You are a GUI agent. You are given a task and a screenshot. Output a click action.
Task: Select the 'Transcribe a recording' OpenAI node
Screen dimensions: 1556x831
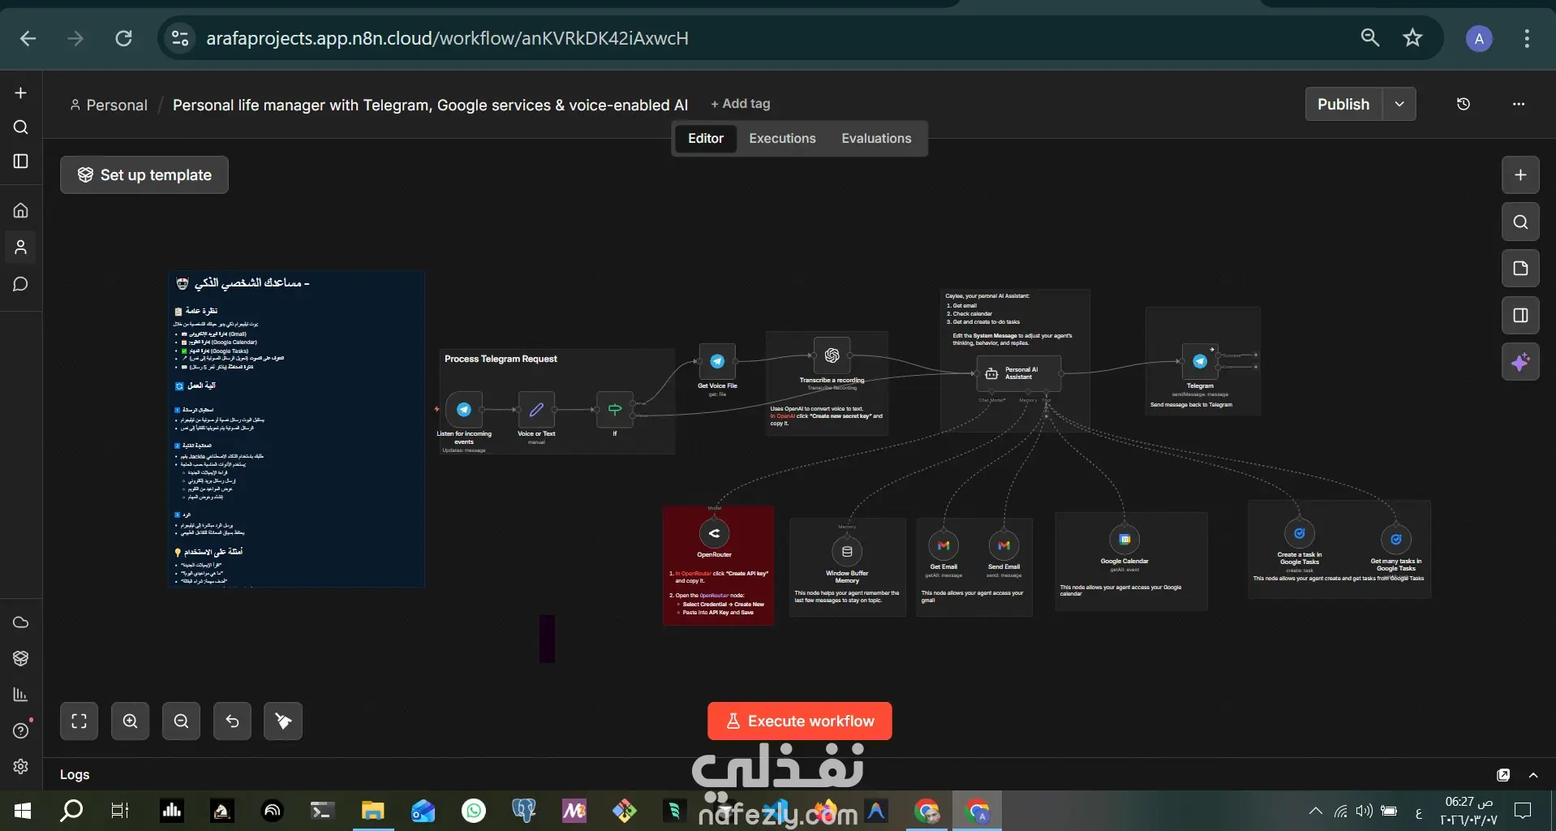tap(832, 355)
